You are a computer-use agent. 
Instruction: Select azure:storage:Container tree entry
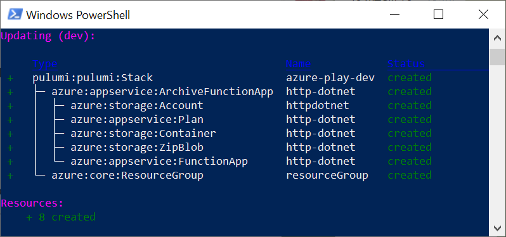point(143,134)
